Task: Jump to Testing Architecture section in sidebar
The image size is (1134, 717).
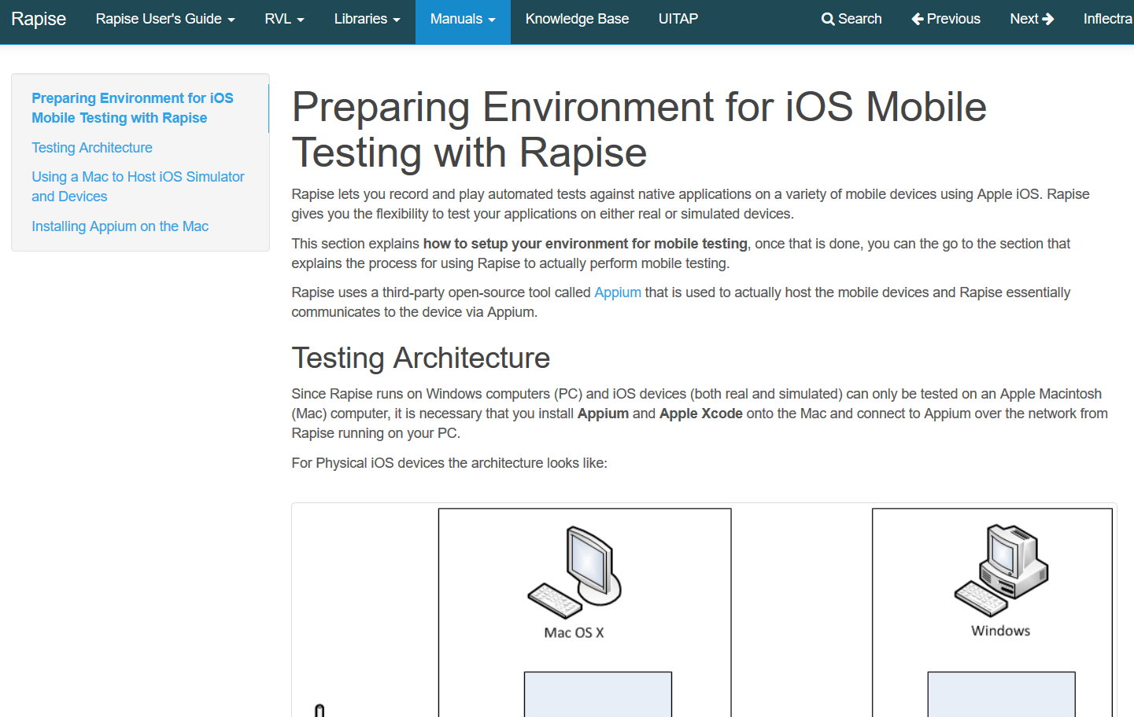Action: click(x=92, y=148)
